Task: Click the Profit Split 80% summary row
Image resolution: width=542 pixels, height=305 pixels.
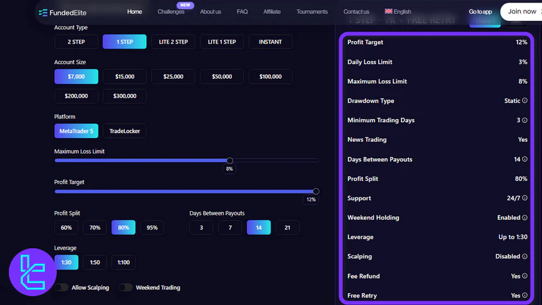Action: coord(437,179)
